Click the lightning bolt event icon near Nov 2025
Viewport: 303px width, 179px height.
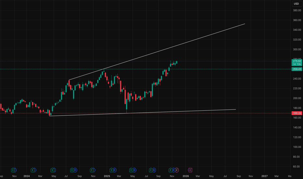coord(177,170)
